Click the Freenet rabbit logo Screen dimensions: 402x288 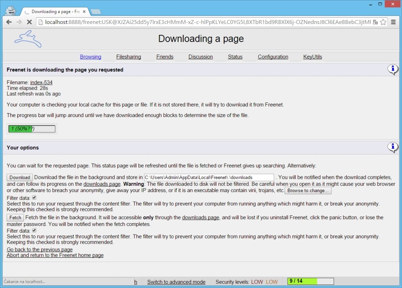pyautogui.click(x=28, y=39)
